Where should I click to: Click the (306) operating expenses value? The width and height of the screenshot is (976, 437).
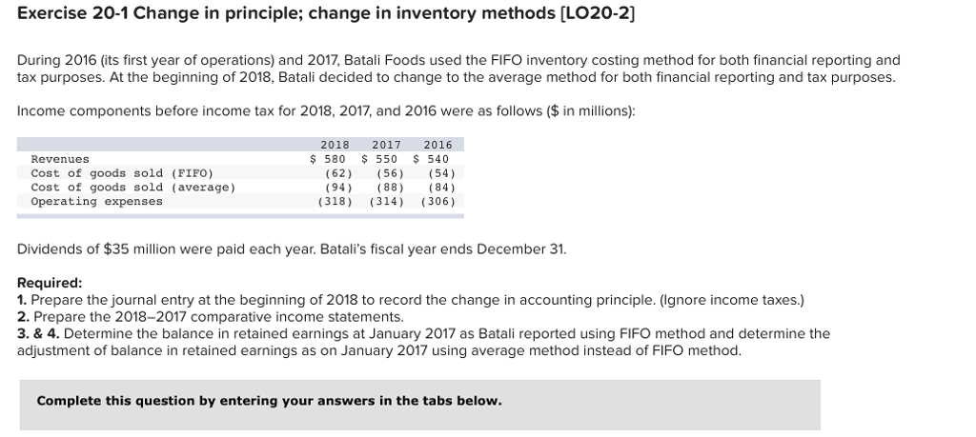[x=438, y=202]
